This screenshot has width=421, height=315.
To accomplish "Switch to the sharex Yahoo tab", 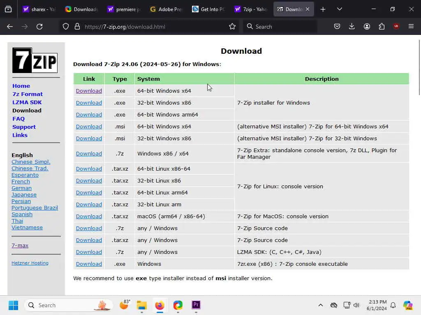I will tap(39, 9).
